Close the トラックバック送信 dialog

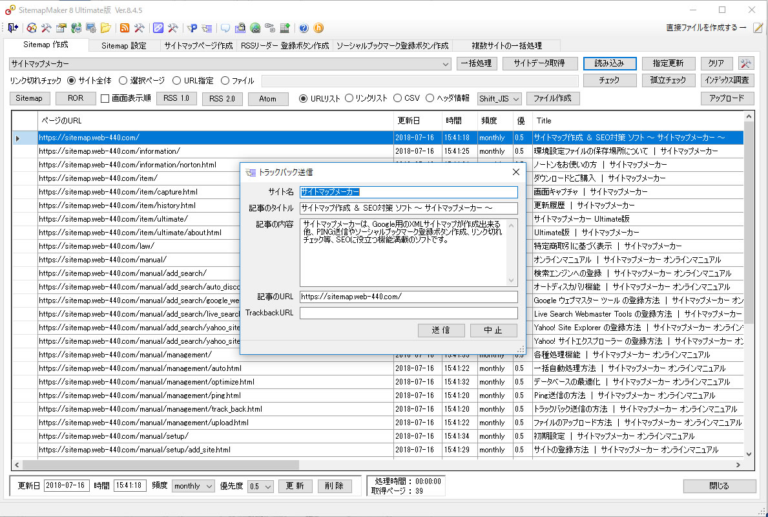point(515,172)
